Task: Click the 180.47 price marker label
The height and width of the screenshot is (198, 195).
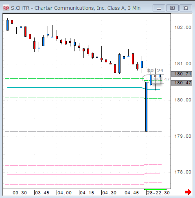Action: 182,83
